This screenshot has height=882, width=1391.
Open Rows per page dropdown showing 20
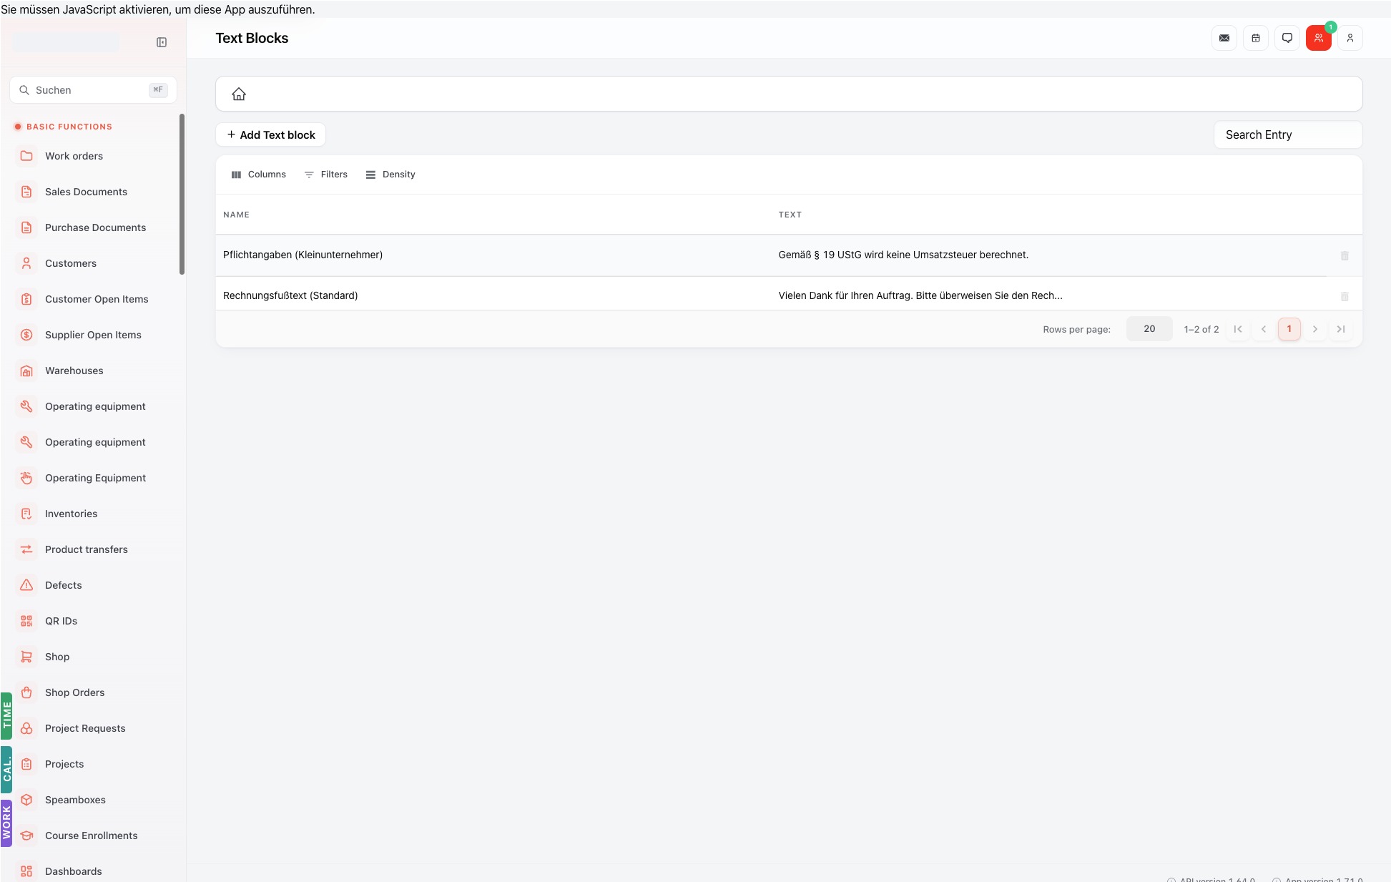tap(1149, 329)
